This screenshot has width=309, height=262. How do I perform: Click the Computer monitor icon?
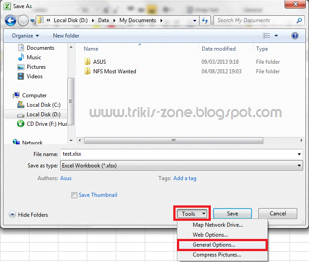point(16,95)
